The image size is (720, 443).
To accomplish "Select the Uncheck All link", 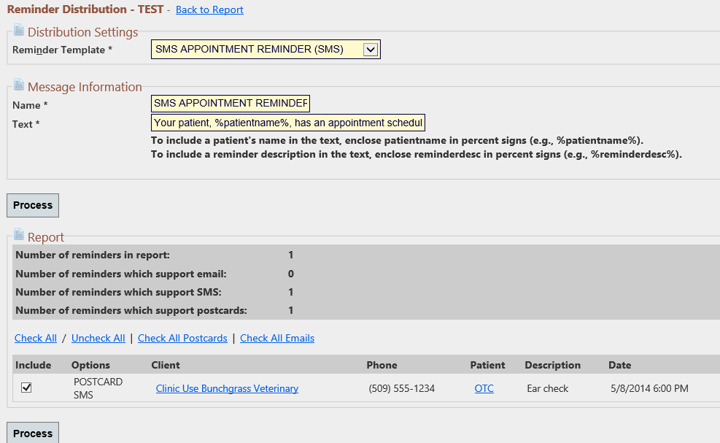I will pyautogui.click(x=98, y=338).
